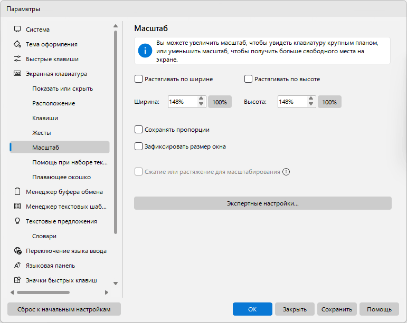This screenshot has height=323, width=407.
Task: Click the OK button
Action: coord(252,309)
